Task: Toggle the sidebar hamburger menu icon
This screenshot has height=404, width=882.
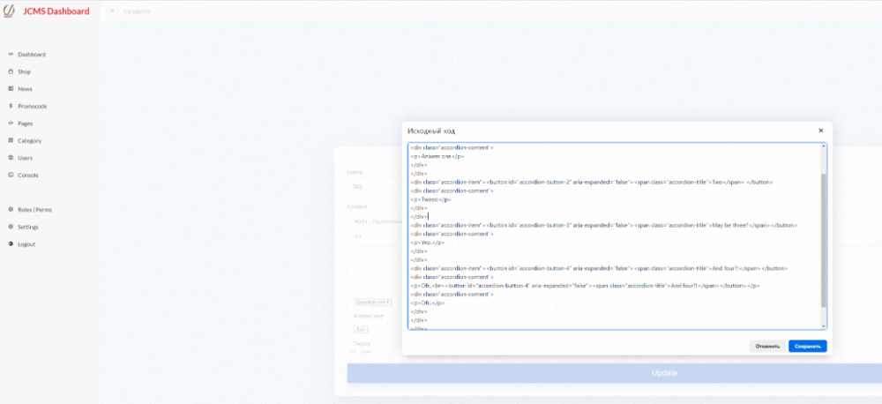Action: click(112, 11)
